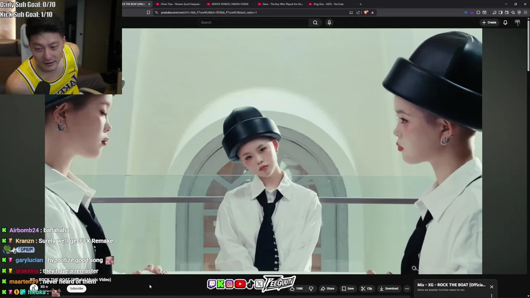Click chat username drakeina

(x=26, y=271)
